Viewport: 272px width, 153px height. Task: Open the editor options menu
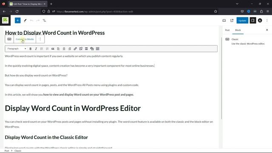tap(267, 20)
